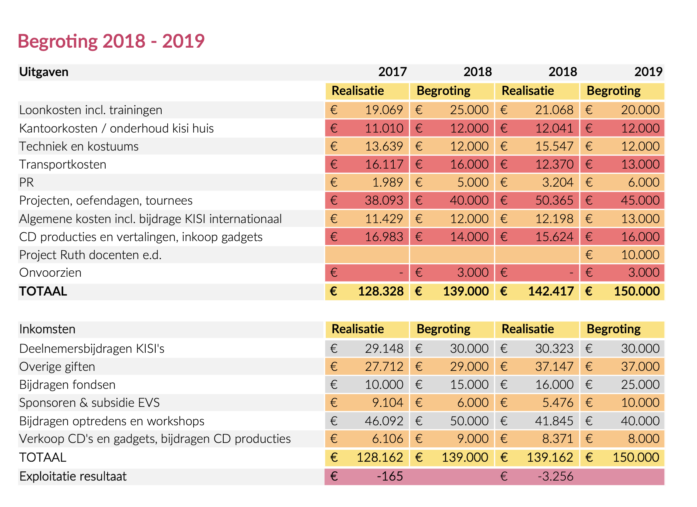This screenshot has width=697, height=507.
Task: Click the 12.041 Kantoorkosten value
Action: pyautogui.click(x=555, y=129)
